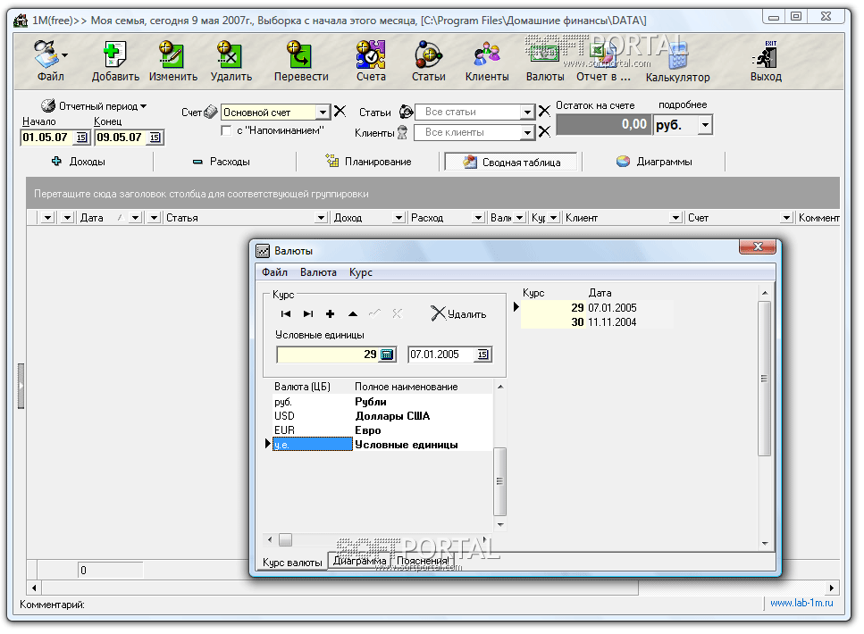Switch to the Диаграммы tab
The image size is (864, 634).
(x=654, y=162)
